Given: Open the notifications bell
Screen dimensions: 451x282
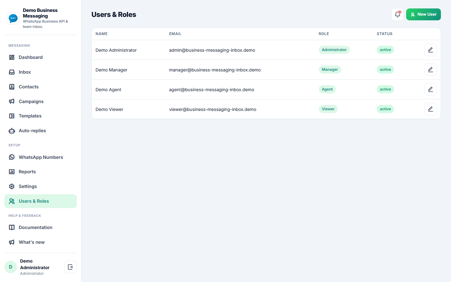Looking at the screenshot, I should coord(397,14).
